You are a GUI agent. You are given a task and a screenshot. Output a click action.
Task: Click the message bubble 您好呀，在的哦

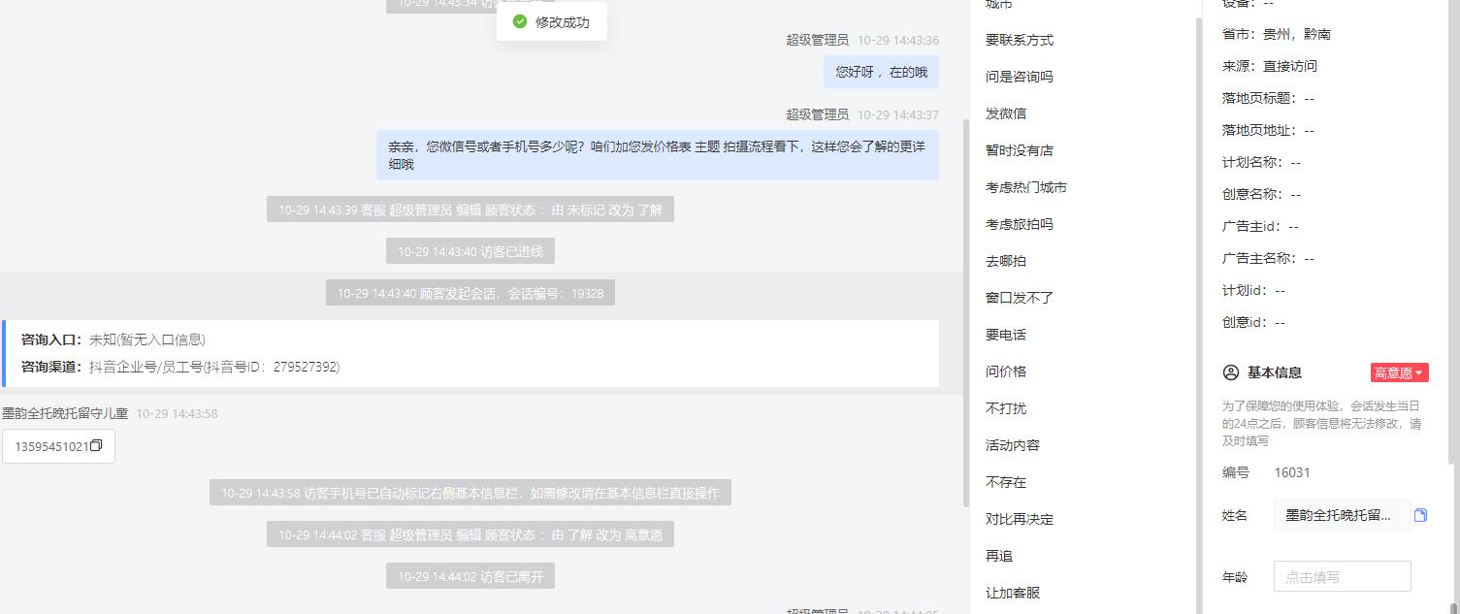pyautogui.click(x=881, y=72)
